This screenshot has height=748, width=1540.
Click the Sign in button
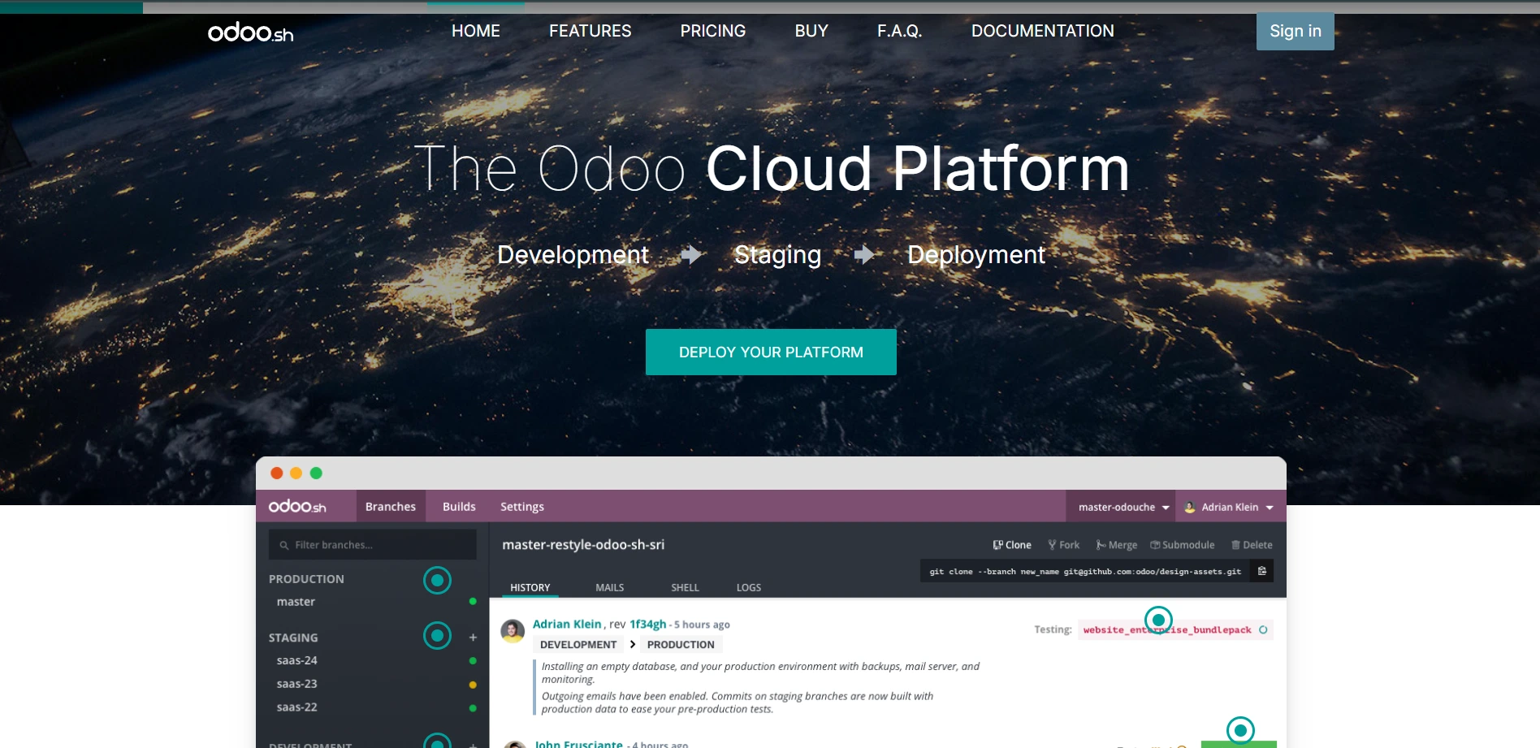pyautogui.click(x=1295, y=31)
